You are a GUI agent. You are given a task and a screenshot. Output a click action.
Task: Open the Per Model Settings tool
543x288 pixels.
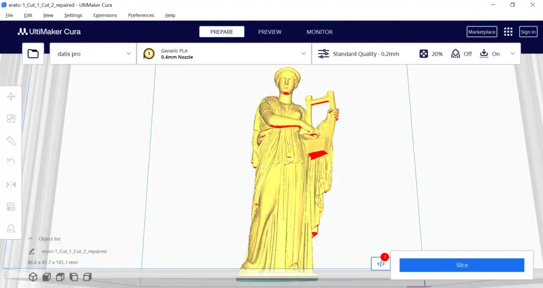pos(11,207)
